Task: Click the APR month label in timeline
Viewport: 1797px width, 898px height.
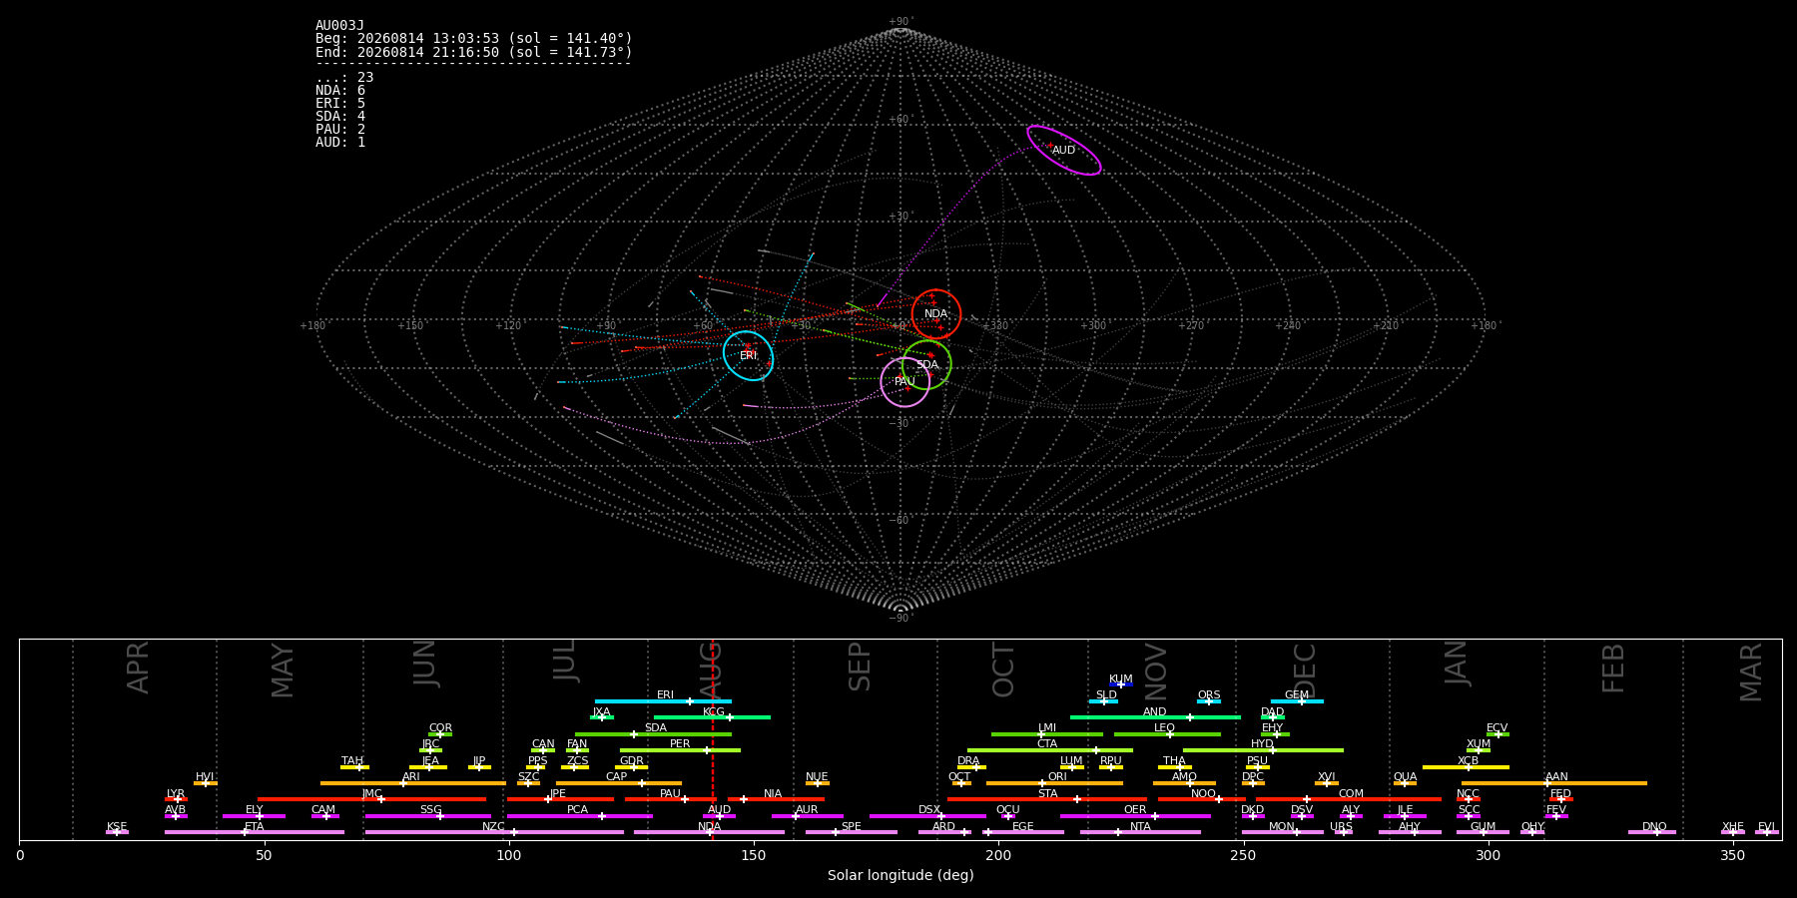Action: pos(138,668)
